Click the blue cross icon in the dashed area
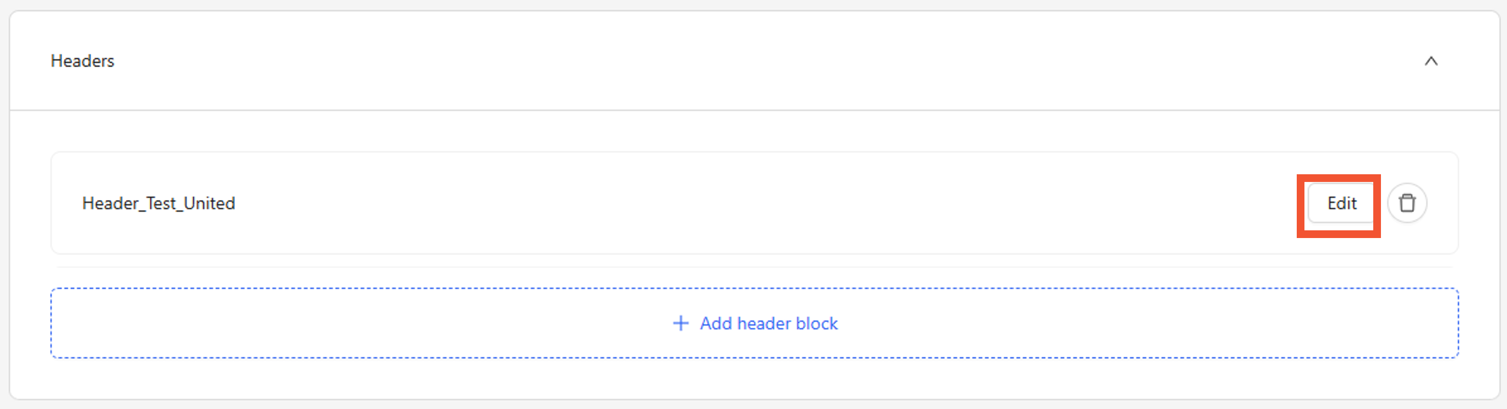The width and height of the screenshot is (1507, 409). [680, 323]
